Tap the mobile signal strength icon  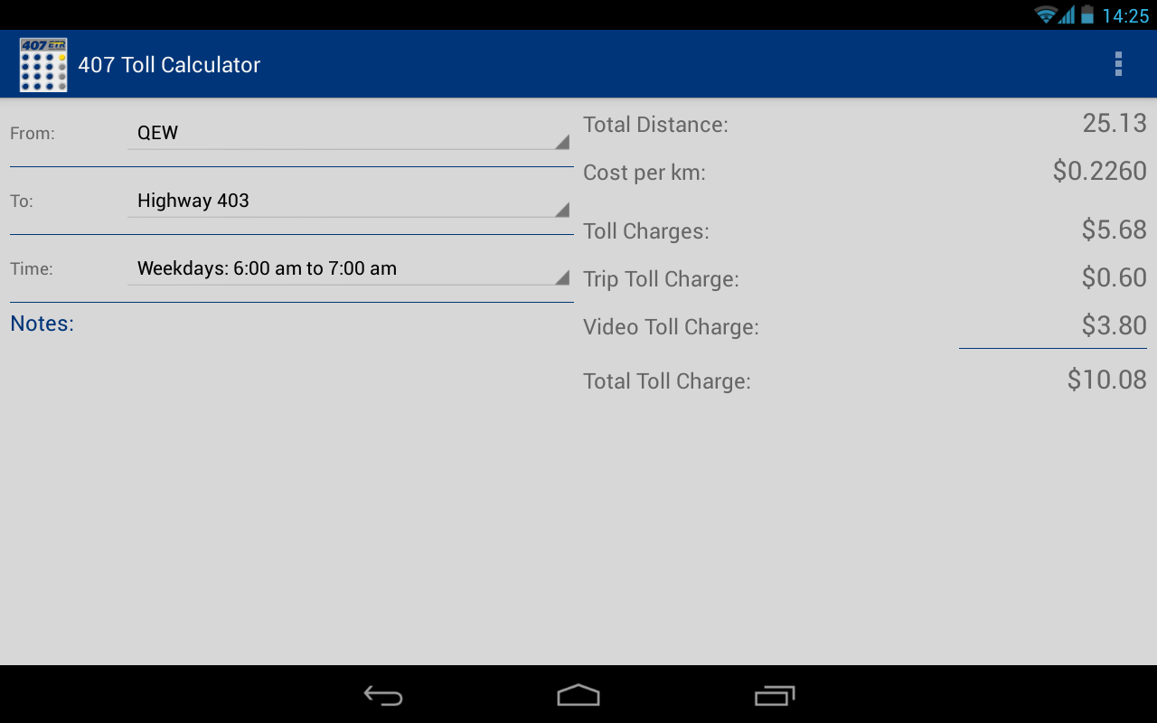tap(1067, 14)
